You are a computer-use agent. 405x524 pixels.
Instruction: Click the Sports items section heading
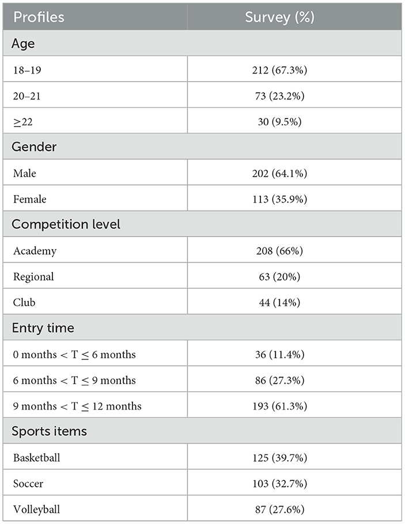[48, 431]
